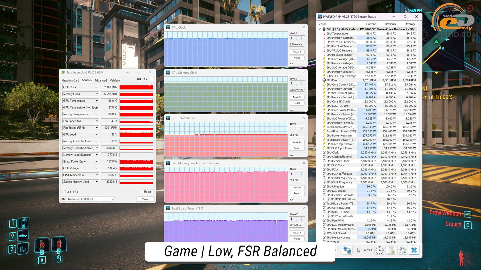The width and height of the screenshot is (481, 270).
Task: Click the GPU chip icon beside the GPU [#0] header
Action: click(x=324, y=29)
